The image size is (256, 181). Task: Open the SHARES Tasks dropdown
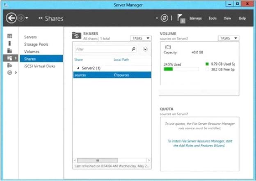[141, 38]
